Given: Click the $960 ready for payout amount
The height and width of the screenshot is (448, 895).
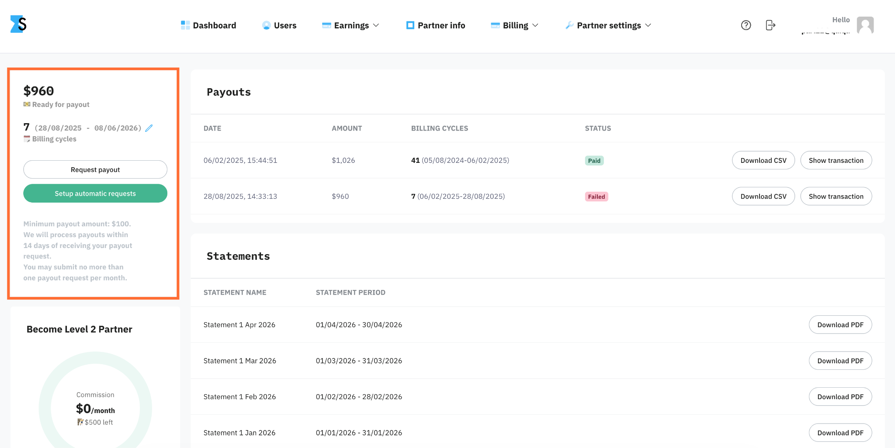Looking at the screenshot, I should coord(38,91).
